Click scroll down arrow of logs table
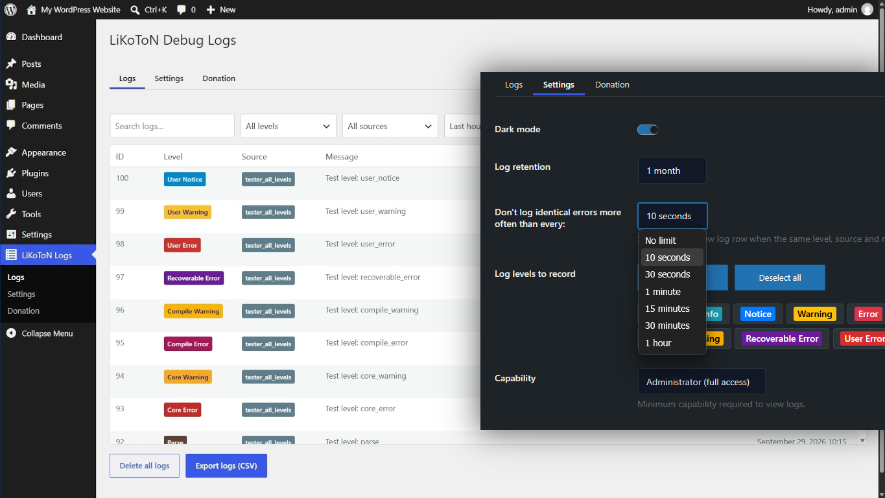 [x=862, y=441]
